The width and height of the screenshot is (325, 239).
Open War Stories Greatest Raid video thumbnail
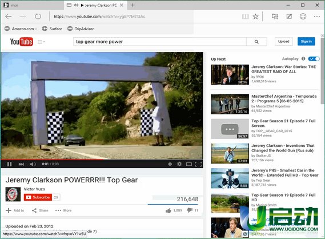(230, 74)
